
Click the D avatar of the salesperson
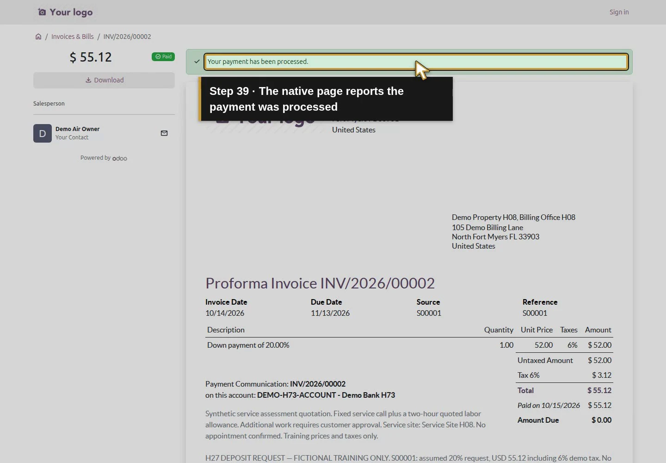[43, 133]
